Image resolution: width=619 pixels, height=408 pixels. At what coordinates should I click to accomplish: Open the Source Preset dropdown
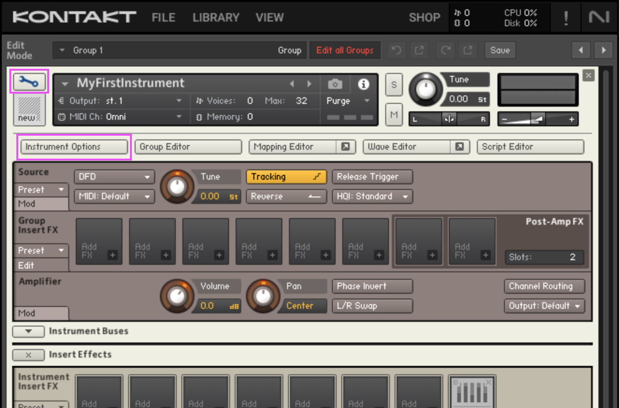tap(41, 189)
